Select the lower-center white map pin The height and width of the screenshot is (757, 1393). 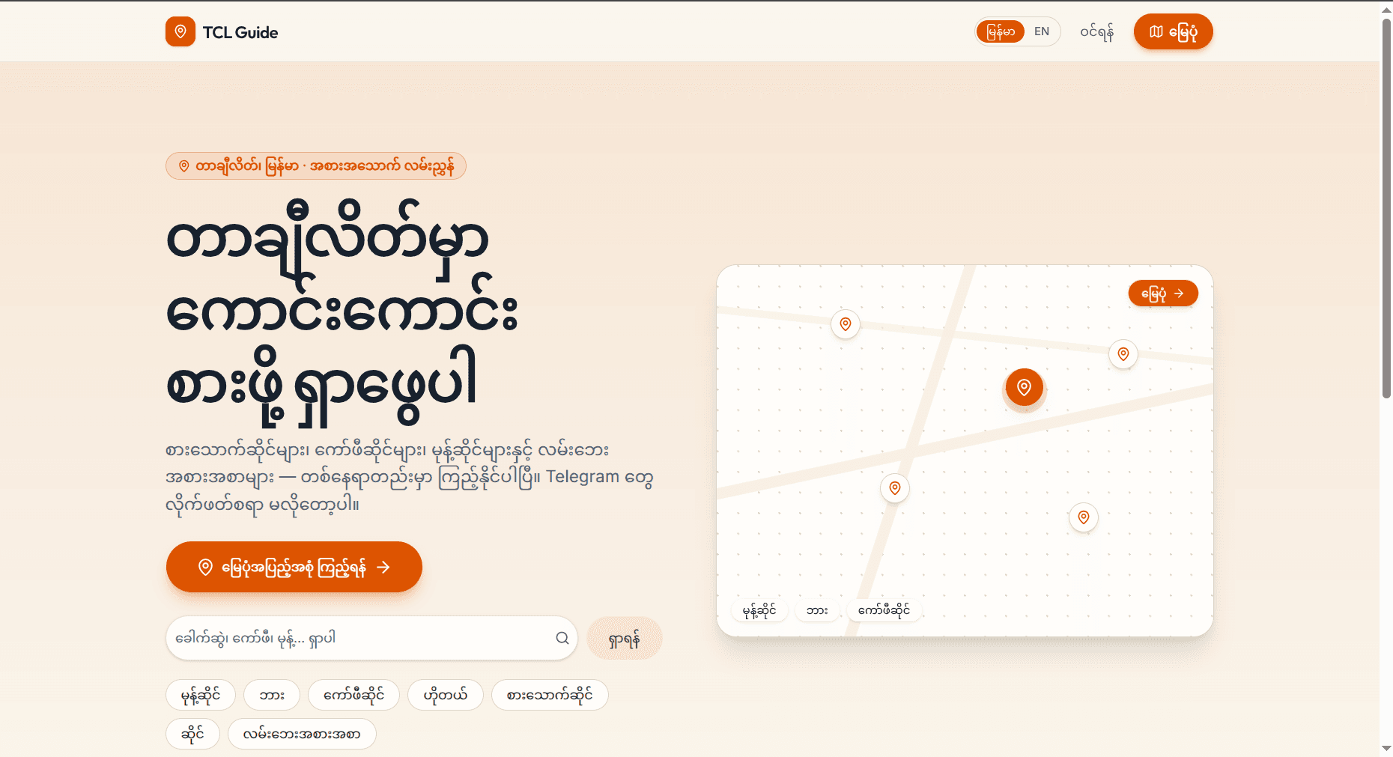(895, 488)
